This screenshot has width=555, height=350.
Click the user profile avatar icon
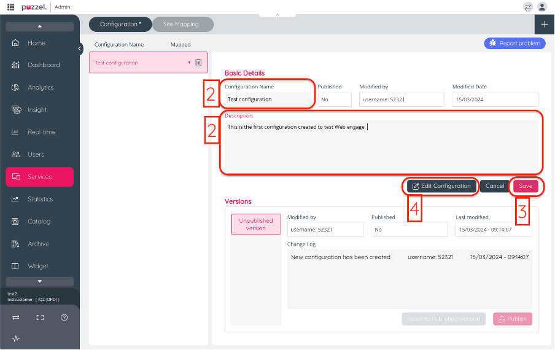(542, 7)
